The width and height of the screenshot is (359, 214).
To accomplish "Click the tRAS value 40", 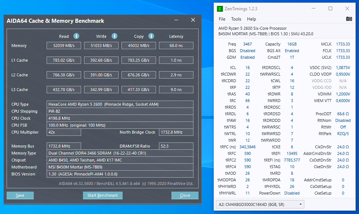I will coord(247,94).
